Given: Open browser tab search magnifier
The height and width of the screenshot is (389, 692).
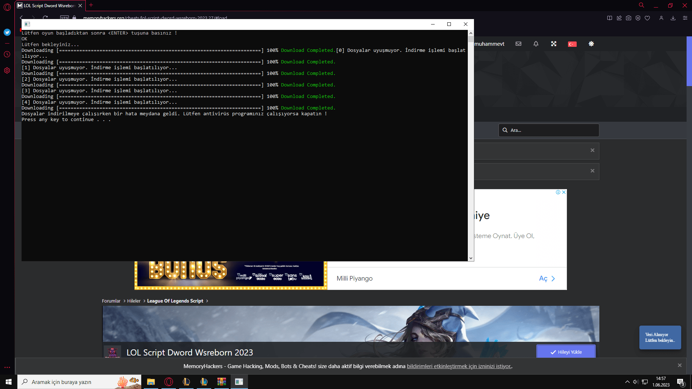Looking at the screenshot, I should [641, 5].
